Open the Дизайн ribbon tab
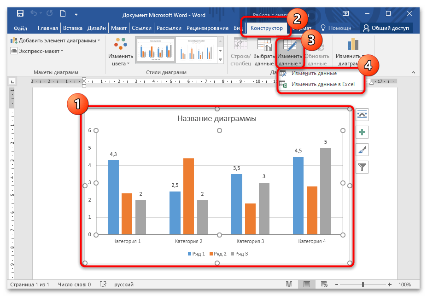The image size is (427, 296). (96, 28)
